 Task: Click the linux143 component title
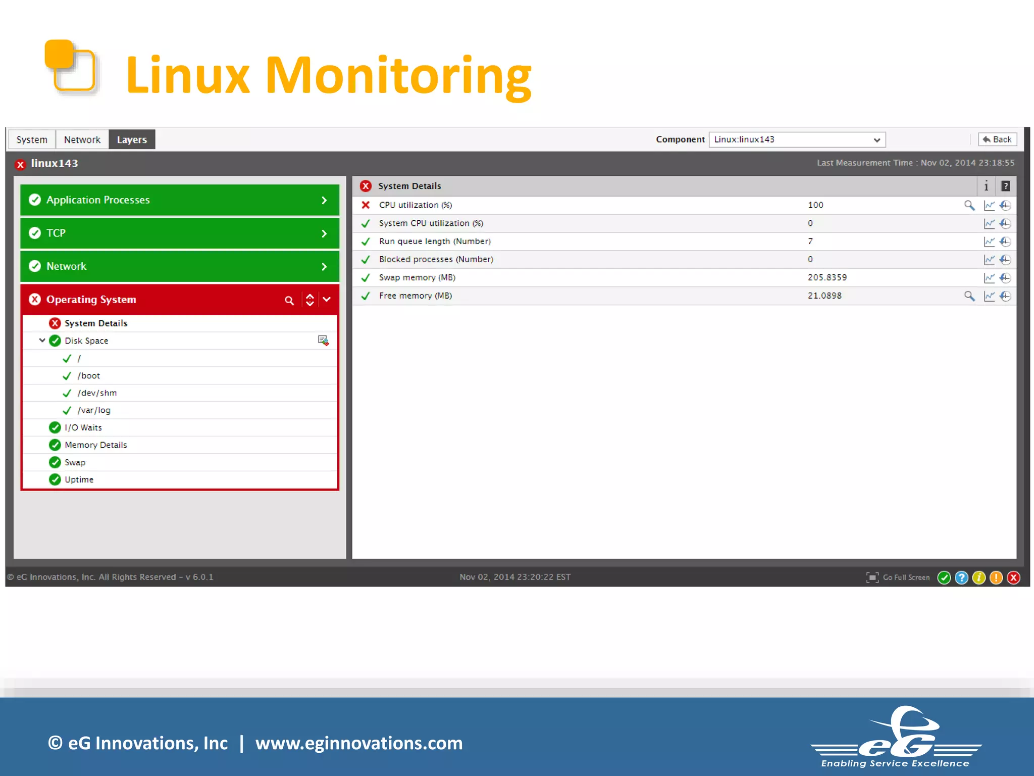click(x=55, y=163)
